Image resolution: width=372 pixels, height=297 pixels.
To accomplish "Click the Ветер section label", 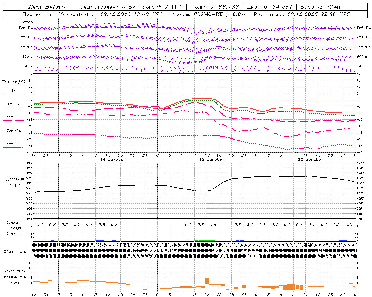I will point(27,22).
